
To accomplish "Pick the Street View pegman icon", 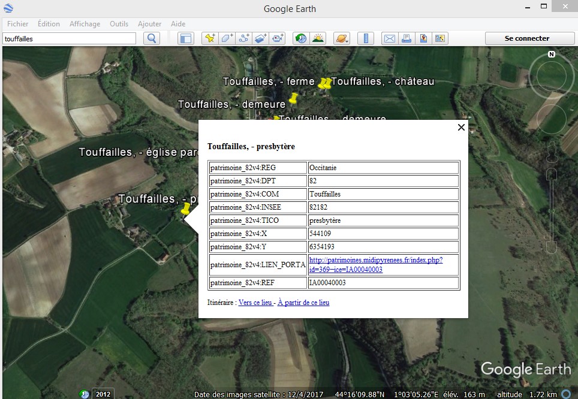I will (x=552, y=153).
